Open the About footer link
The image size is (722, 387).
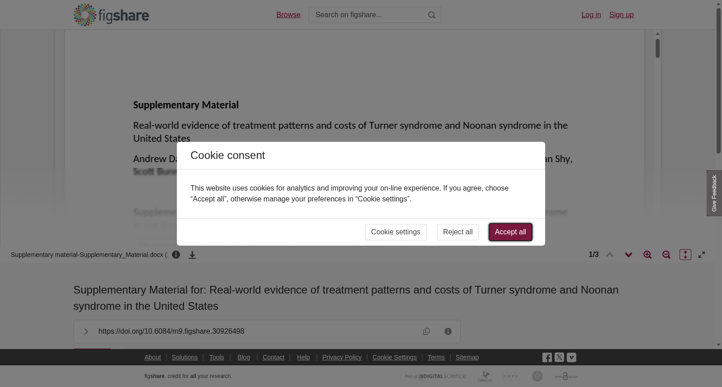153,357
